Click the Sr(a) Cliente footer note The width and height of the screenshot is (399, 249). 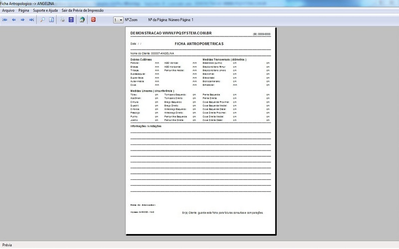(222, 213)
